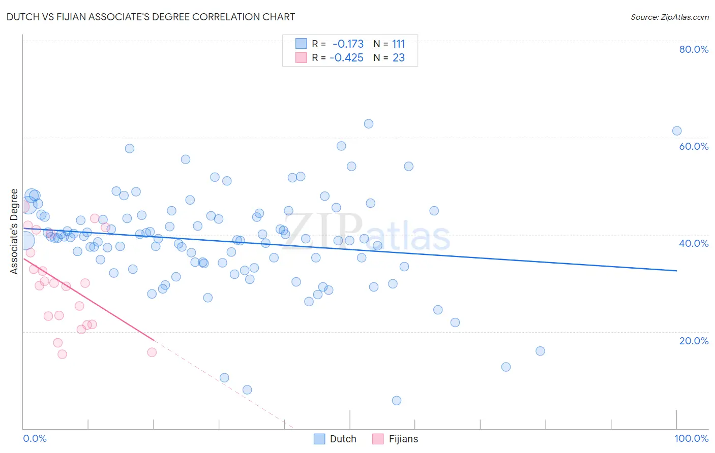Click the N = 23 value in legend
Viewport: 715px width, 453px height.
(389, 57)
